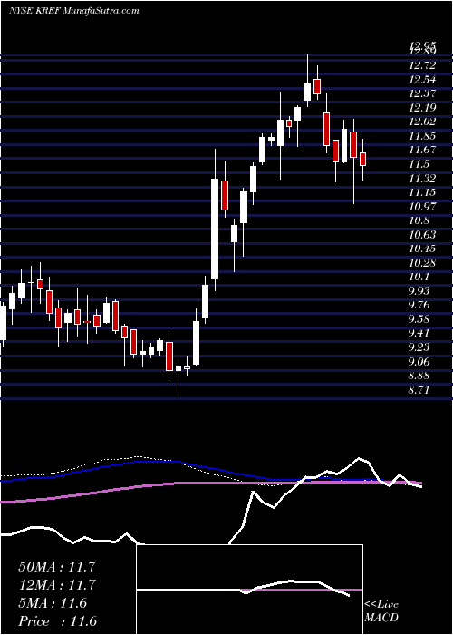Click the 10.97 price axis label
This screenshot has width=453, height=635.
pyautogui.click(x=422, y=206)
